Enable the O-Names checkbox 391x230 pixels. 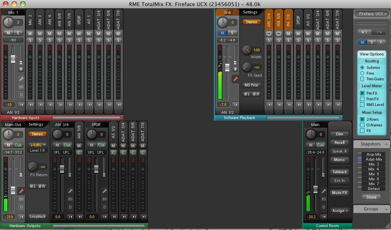pos(362,125)
